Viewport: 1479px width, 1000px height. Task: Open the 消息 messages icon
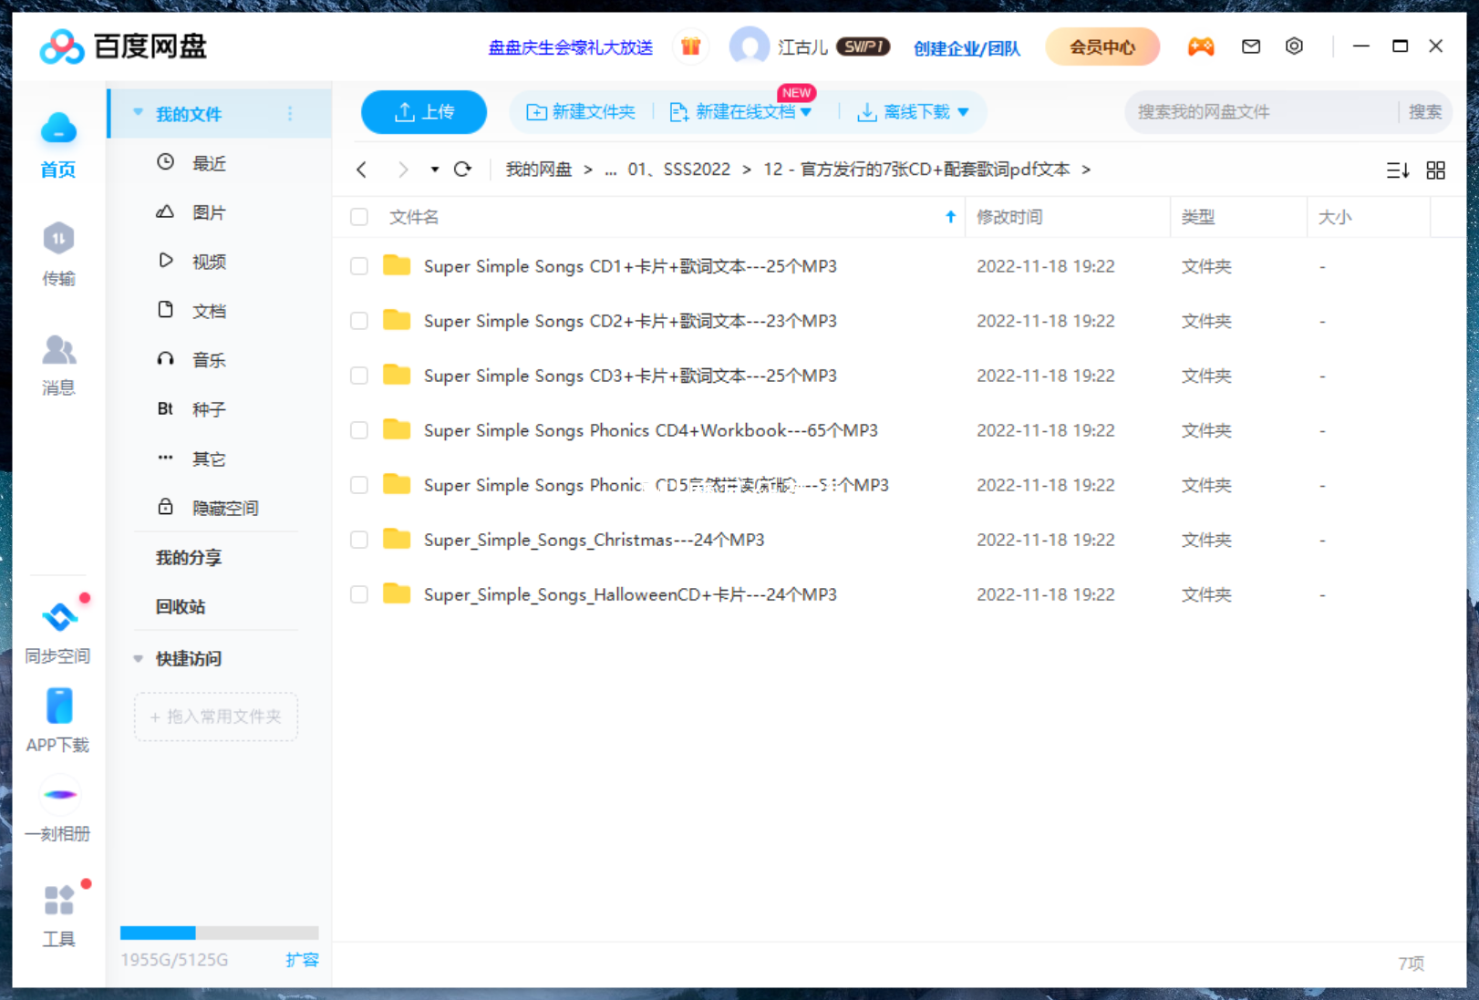click(58, 349)
